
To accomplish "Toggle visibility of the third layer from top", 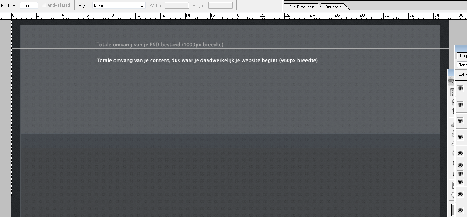I will [460, 121].
